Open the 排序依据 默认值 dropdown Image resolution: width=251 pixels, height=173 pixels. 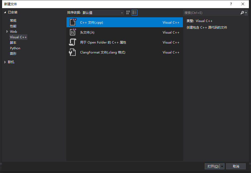pyautogui.click(x=103, y=13)
